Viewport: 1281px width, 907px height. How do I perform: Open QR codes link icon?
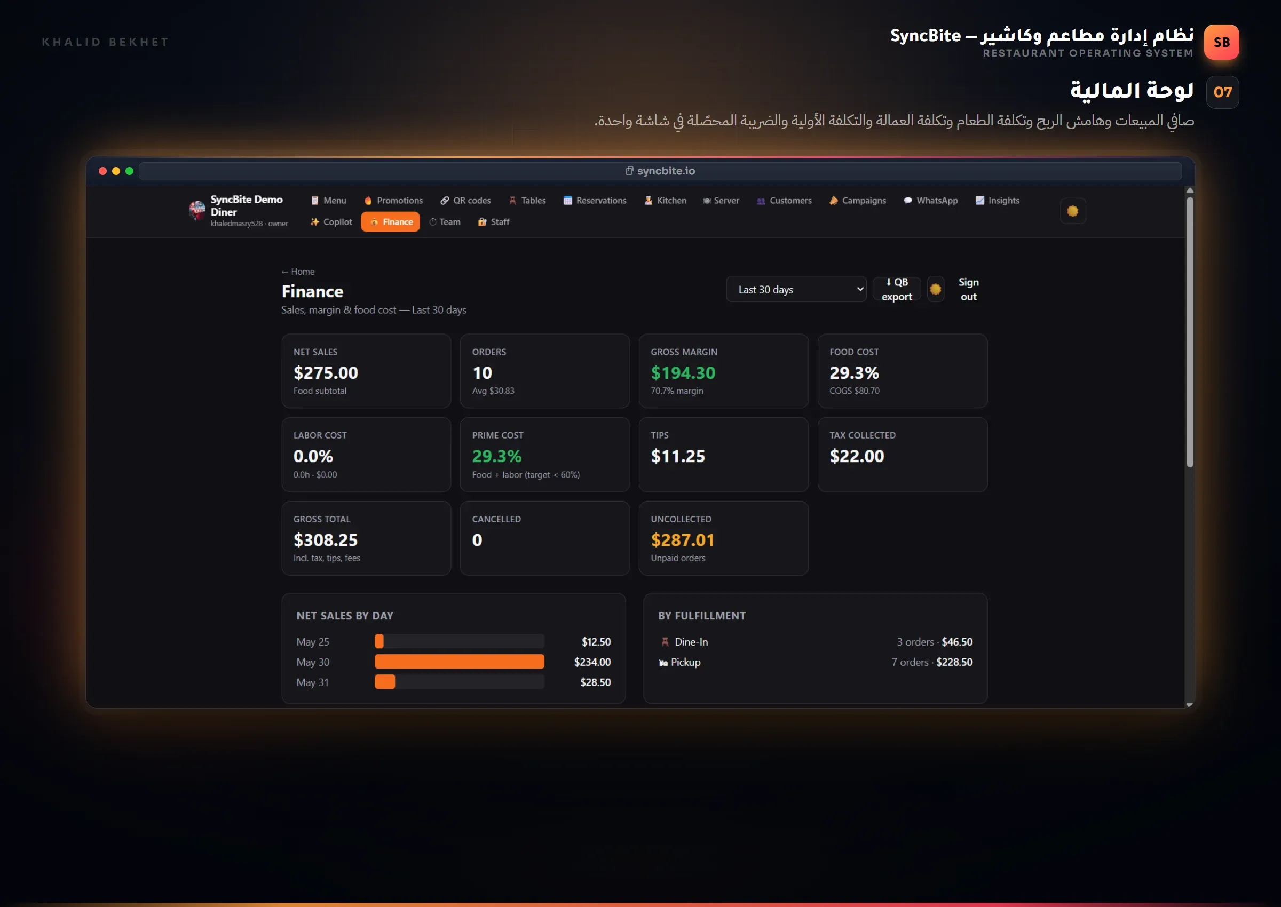pyautogui.click(x=445, y=201)
